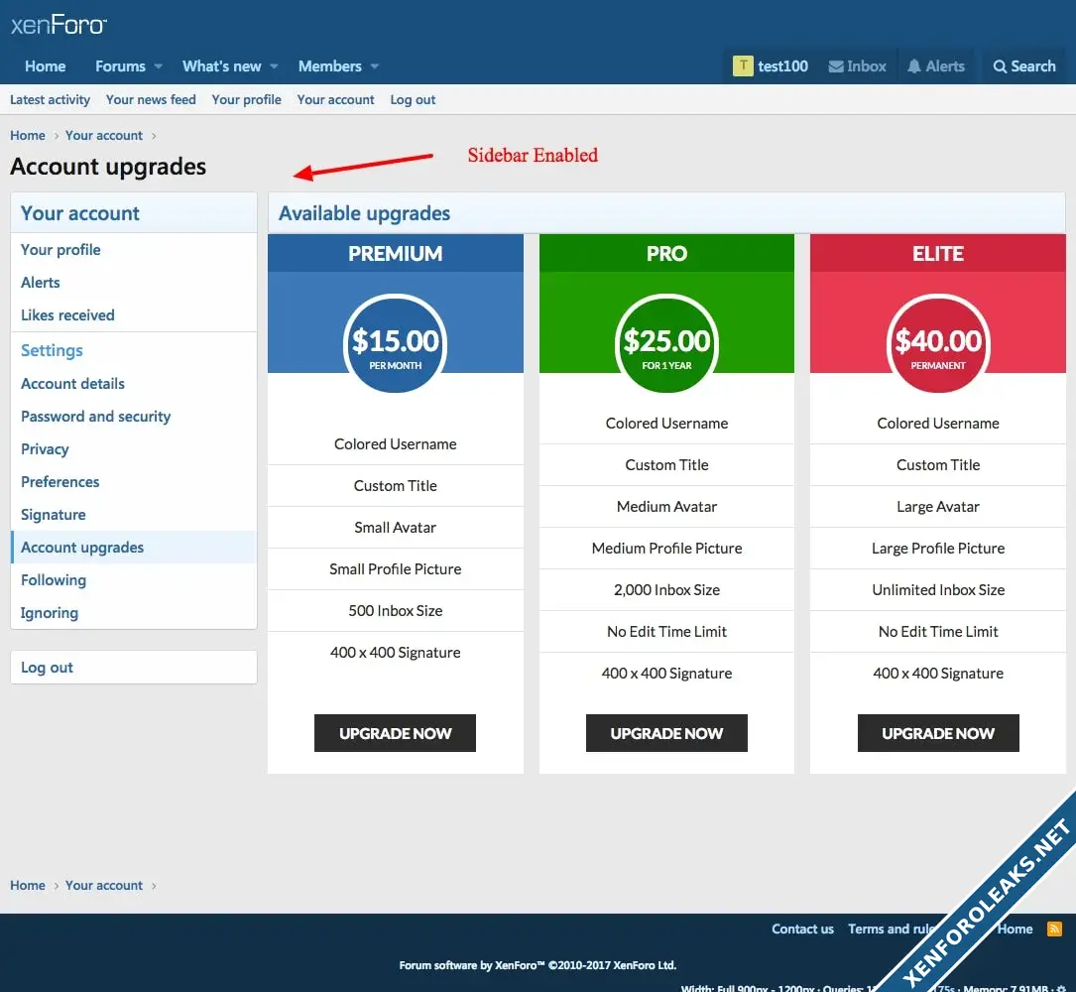Open Preferences in the account sidebar
1076x992 pixels.
[x=60, y=482]
